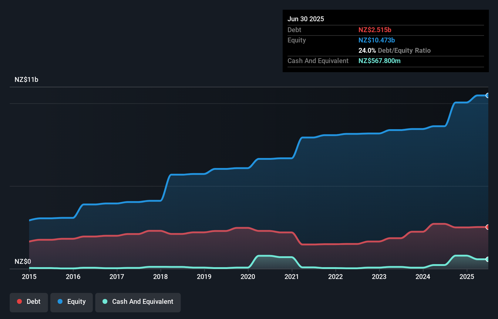This screenshot has height=319, width=498.
Task: Select the Debt series endpoint marker
Action: point(488,227)
